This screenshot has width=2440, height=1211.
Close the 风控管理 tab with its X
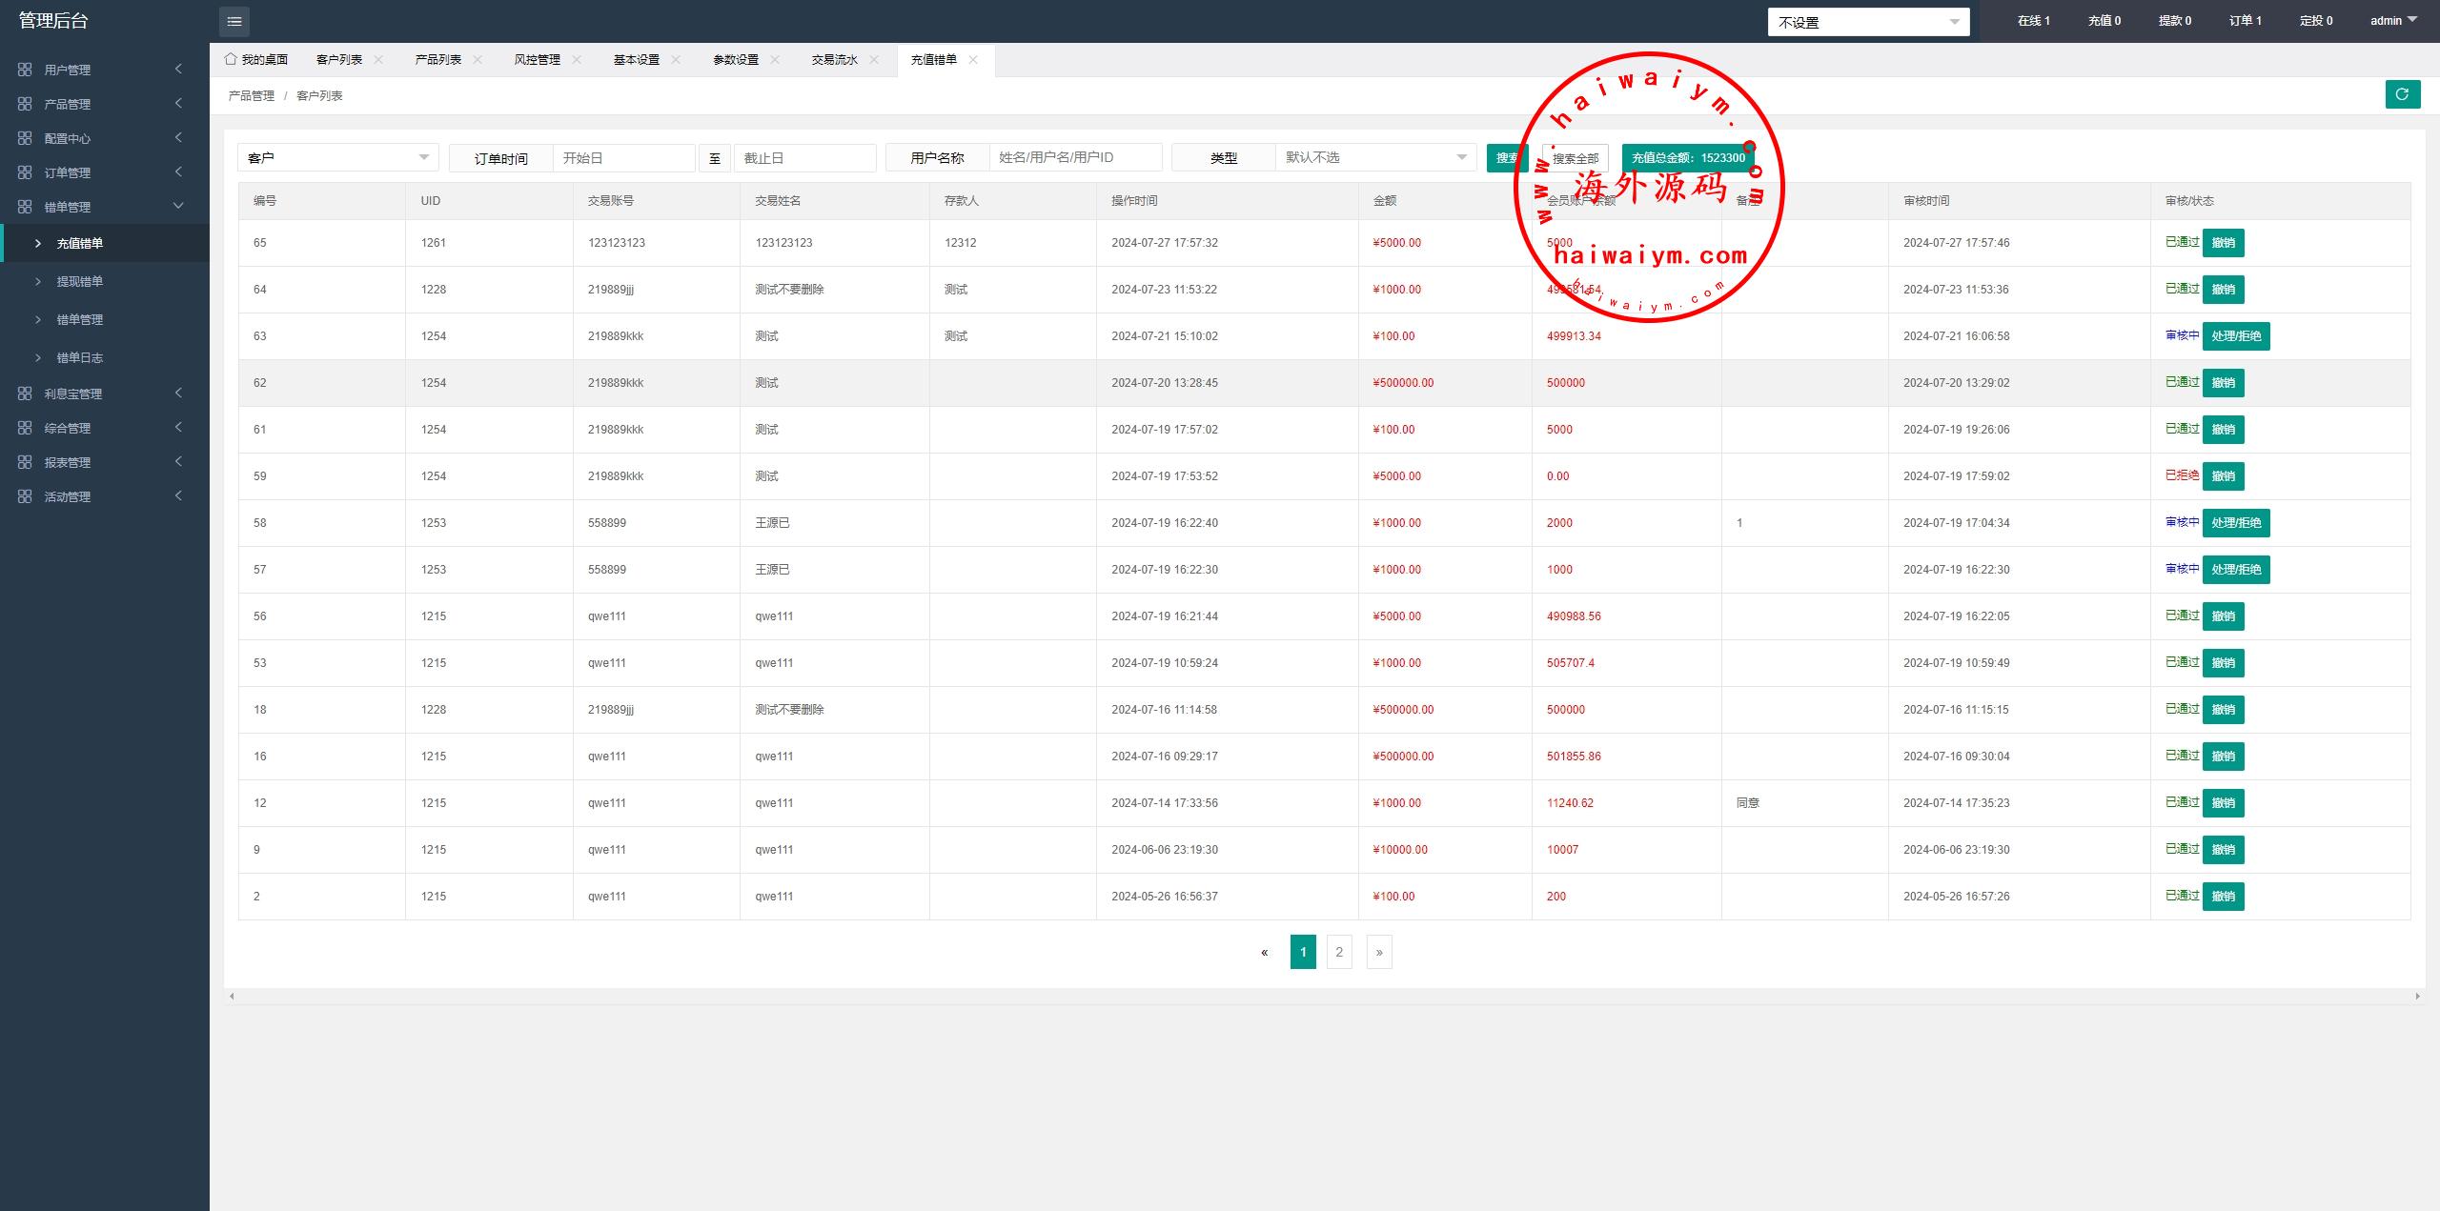(577, 59)
